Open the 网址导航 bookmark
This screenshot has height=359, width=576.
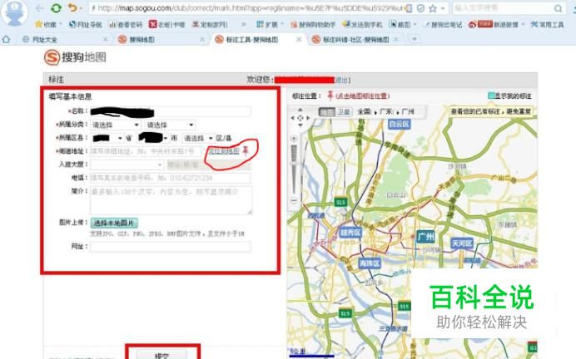[x=85, y=25]
